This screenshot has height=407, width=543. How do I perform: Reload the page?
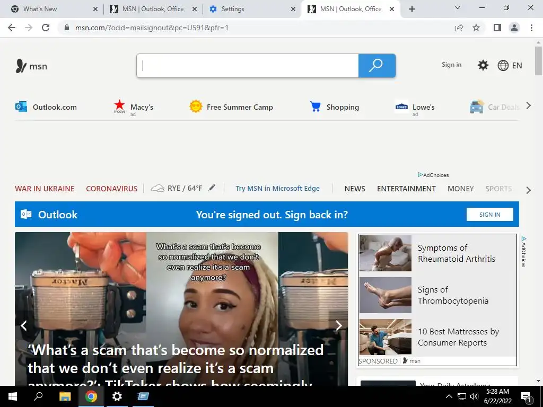pyautogui.click(x=46, y=28)
